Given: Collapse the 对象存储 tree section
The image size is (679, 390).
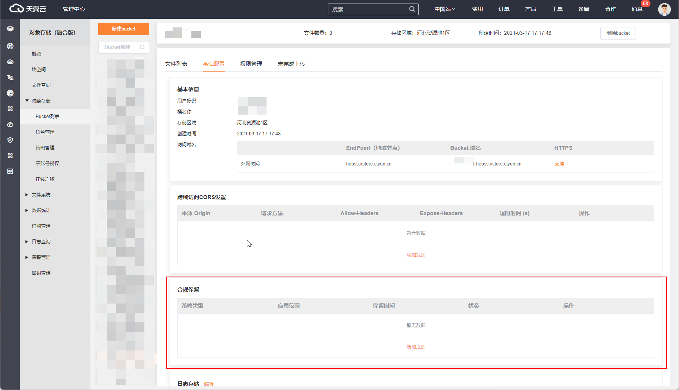Looking at the screenshot, I should pyautogui.click(x=27, y=101).
